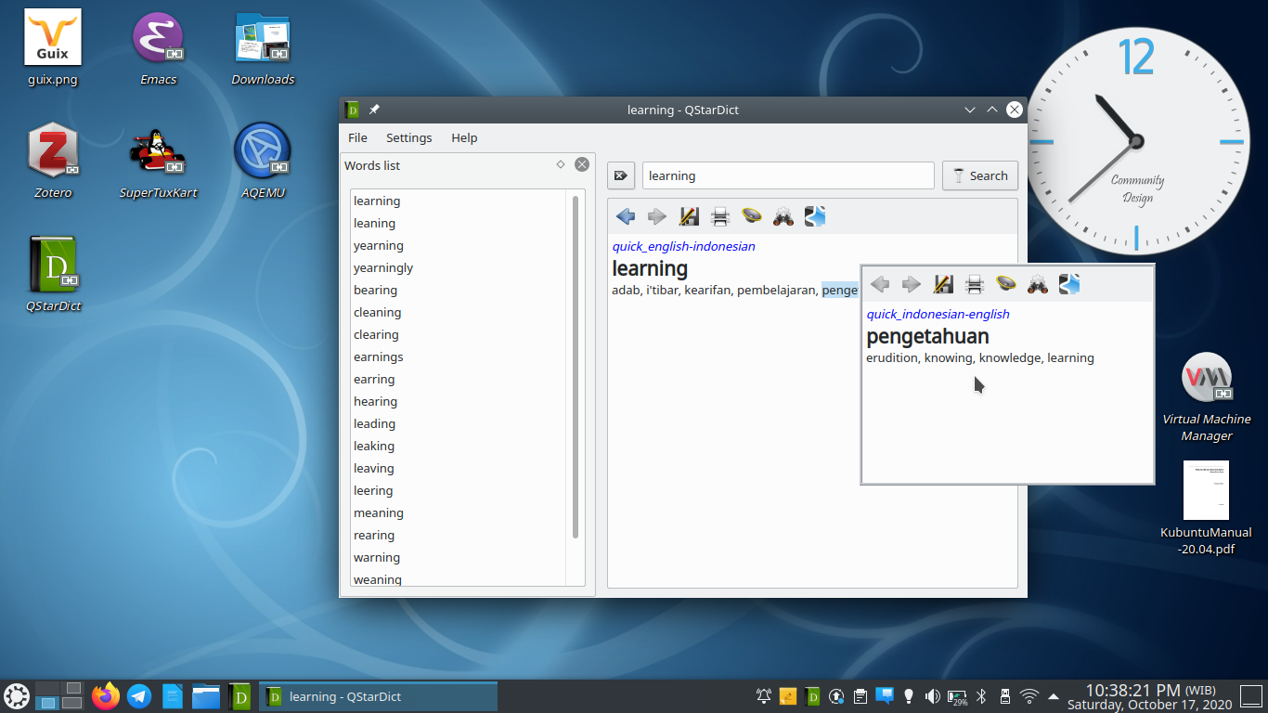Open Wi-Fi network tray icon
Image resolution: width=1268 pixels, height=713 pixels.
point(1029,695)
